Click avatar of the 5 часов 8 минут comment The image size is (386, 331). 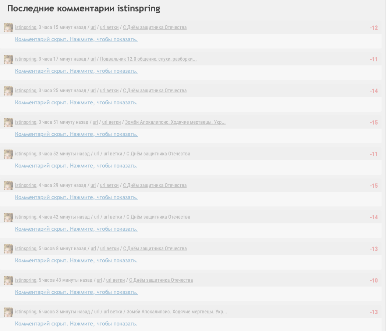(8, 249)
